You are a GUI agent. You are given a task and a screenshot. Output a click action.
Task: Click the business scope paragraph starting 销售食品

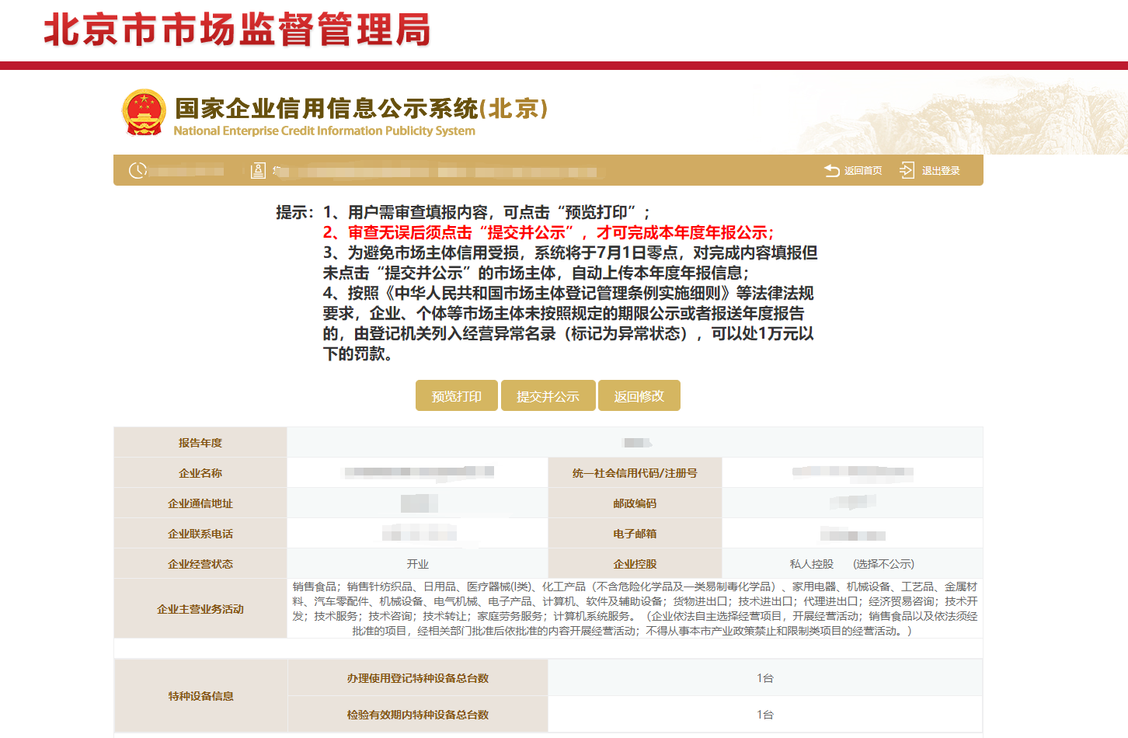pyautogui.click(x=635, y=608)
